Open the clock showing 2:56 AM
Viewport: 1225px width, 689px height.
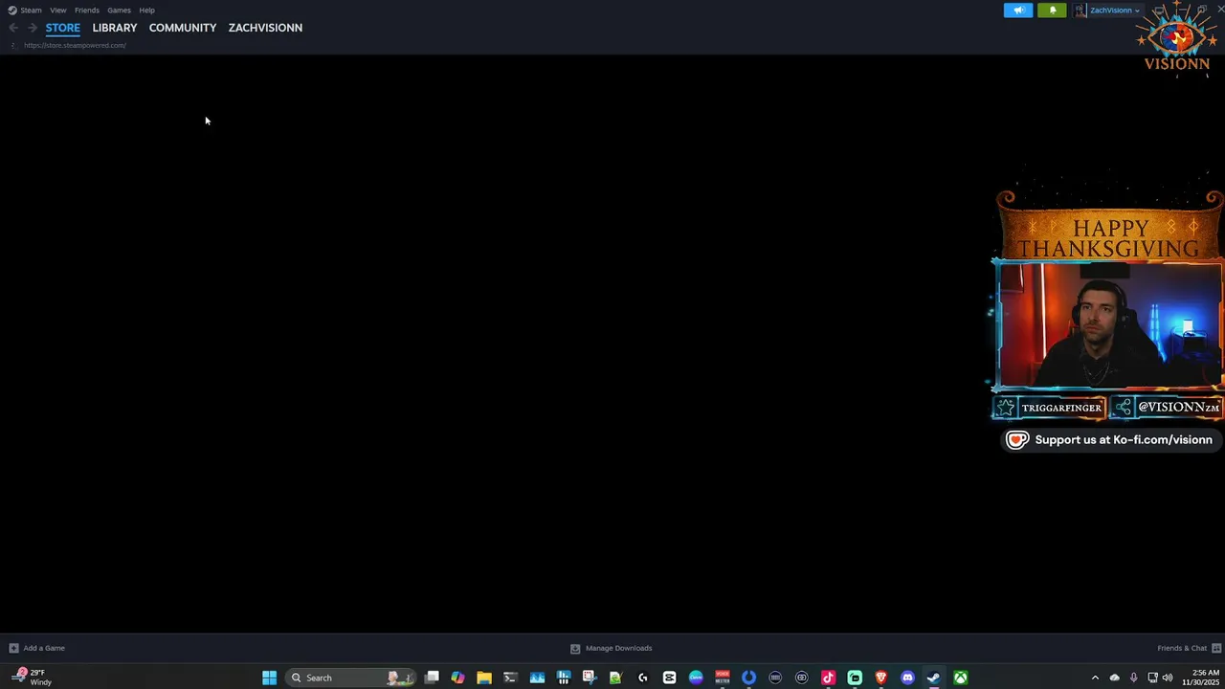pyautogui.click(x=1203, y=678)
